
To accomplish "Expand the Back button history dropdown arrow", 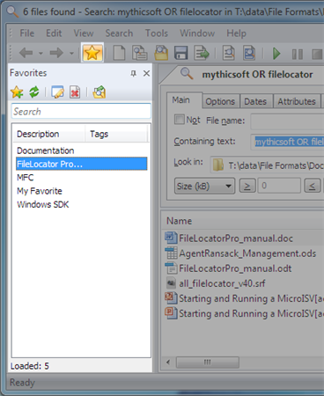I will tap(40, 54).
